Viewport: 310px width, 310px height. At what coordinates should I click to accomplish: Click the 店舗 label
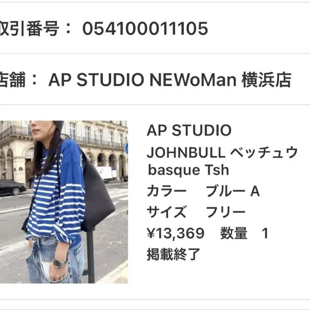[x=13, y=80]
